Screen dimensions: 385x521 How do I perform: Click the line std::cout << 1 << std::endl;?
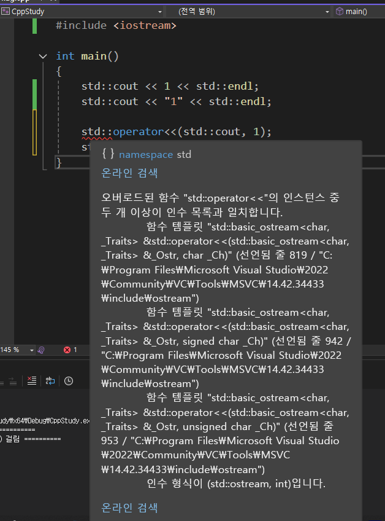click(170, 87)
